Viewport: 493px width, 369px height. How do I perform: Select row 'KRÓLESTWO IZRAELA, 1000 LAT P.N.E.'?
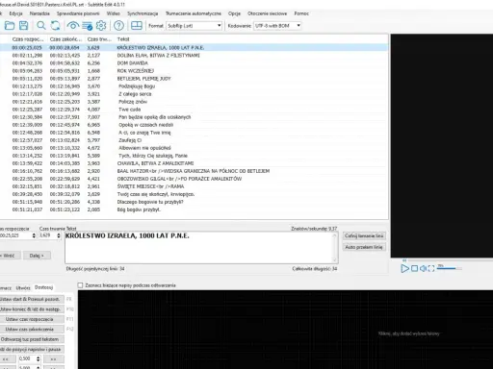point(194,47)
